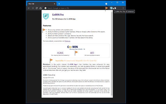The width and height of the screenshot is (166, 104).
Task: Click '(for booking Appointments)' caption
Action: (92, 55)
